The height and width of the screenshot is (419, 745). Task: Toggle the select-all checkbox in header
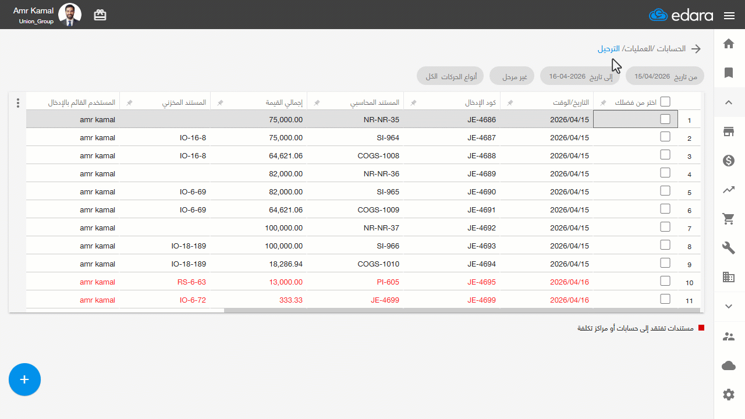click(x=665, y=102)
